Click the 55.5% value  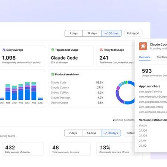point(100,83)
